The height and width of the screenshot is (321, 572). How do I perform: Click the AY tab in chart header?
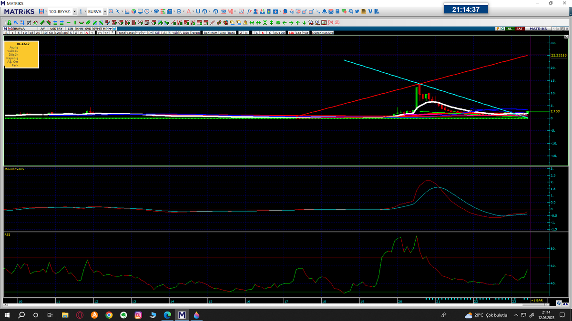[42, 29]
